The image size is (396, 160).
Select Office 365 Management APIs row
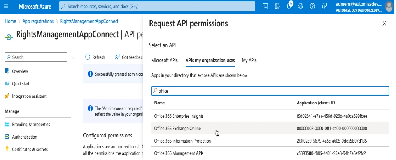(x=179, y=153)
